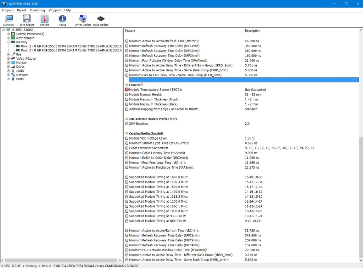Click the details pane vertical scrollbar thumb
This screenshot has width=363, height=268.
[x=361, y=197]
